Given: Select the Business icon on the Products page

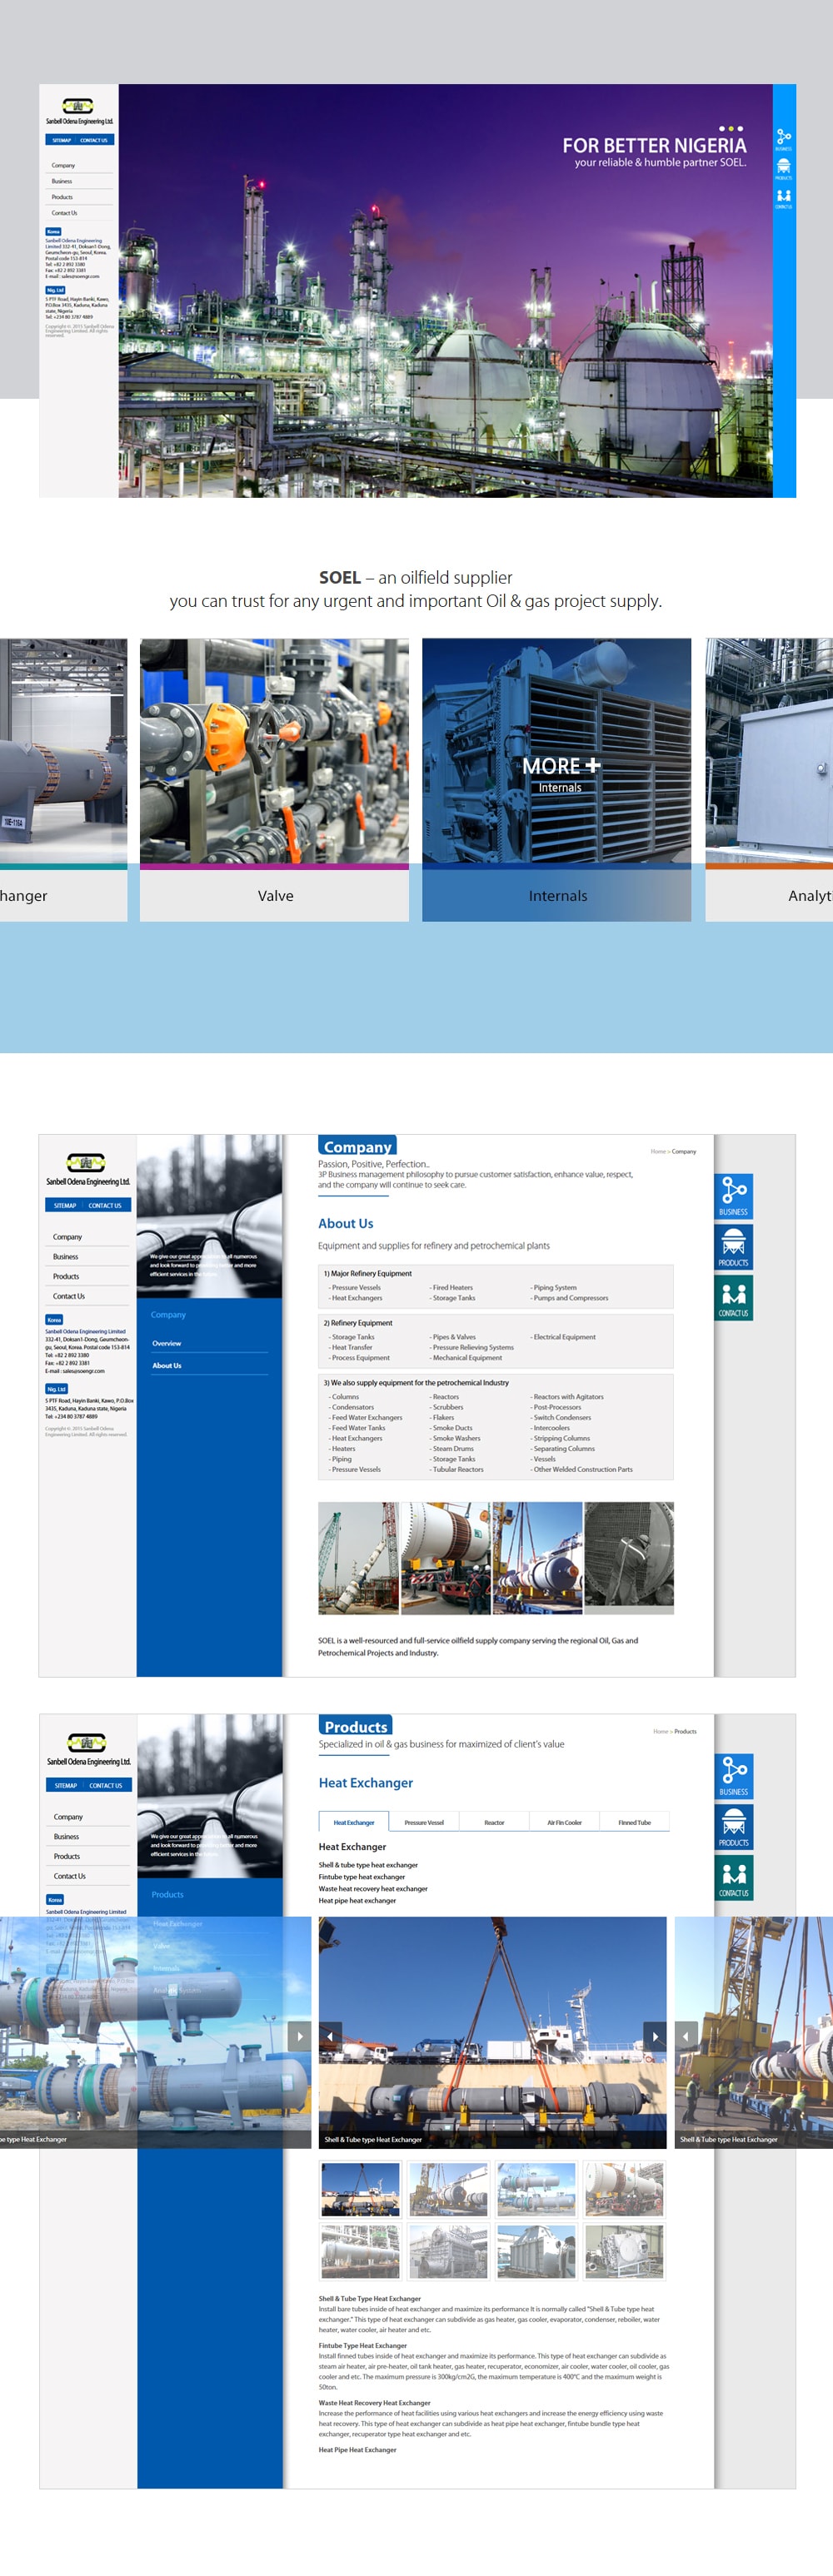Looking at the screenshot, I should pyautogui.click(x=733, y=1776).
